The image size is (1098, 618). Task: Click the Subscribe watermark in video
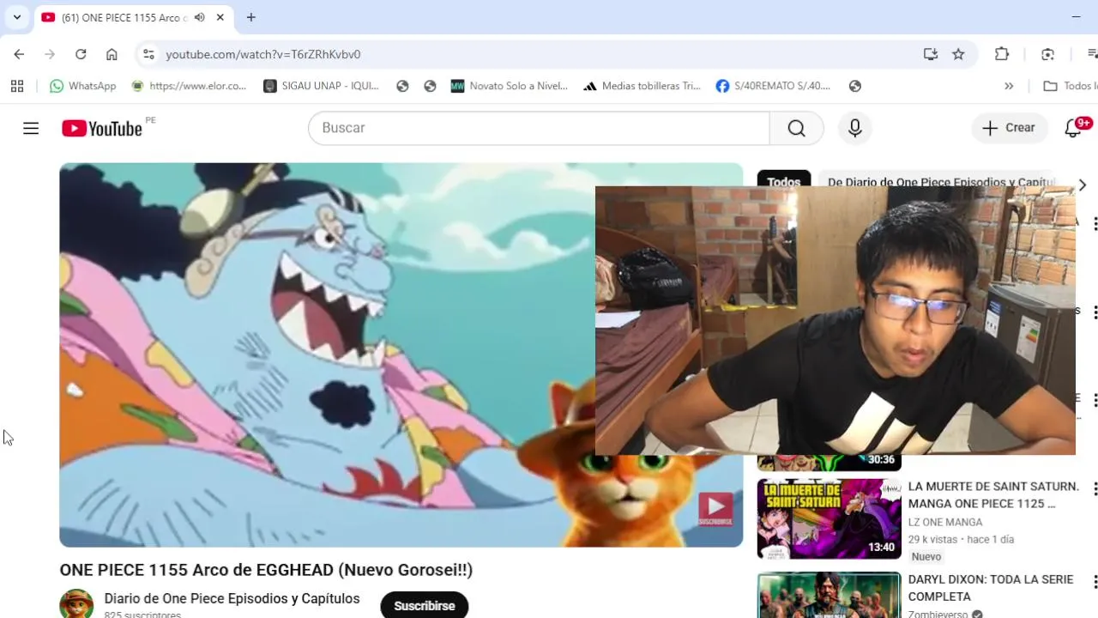715,509
